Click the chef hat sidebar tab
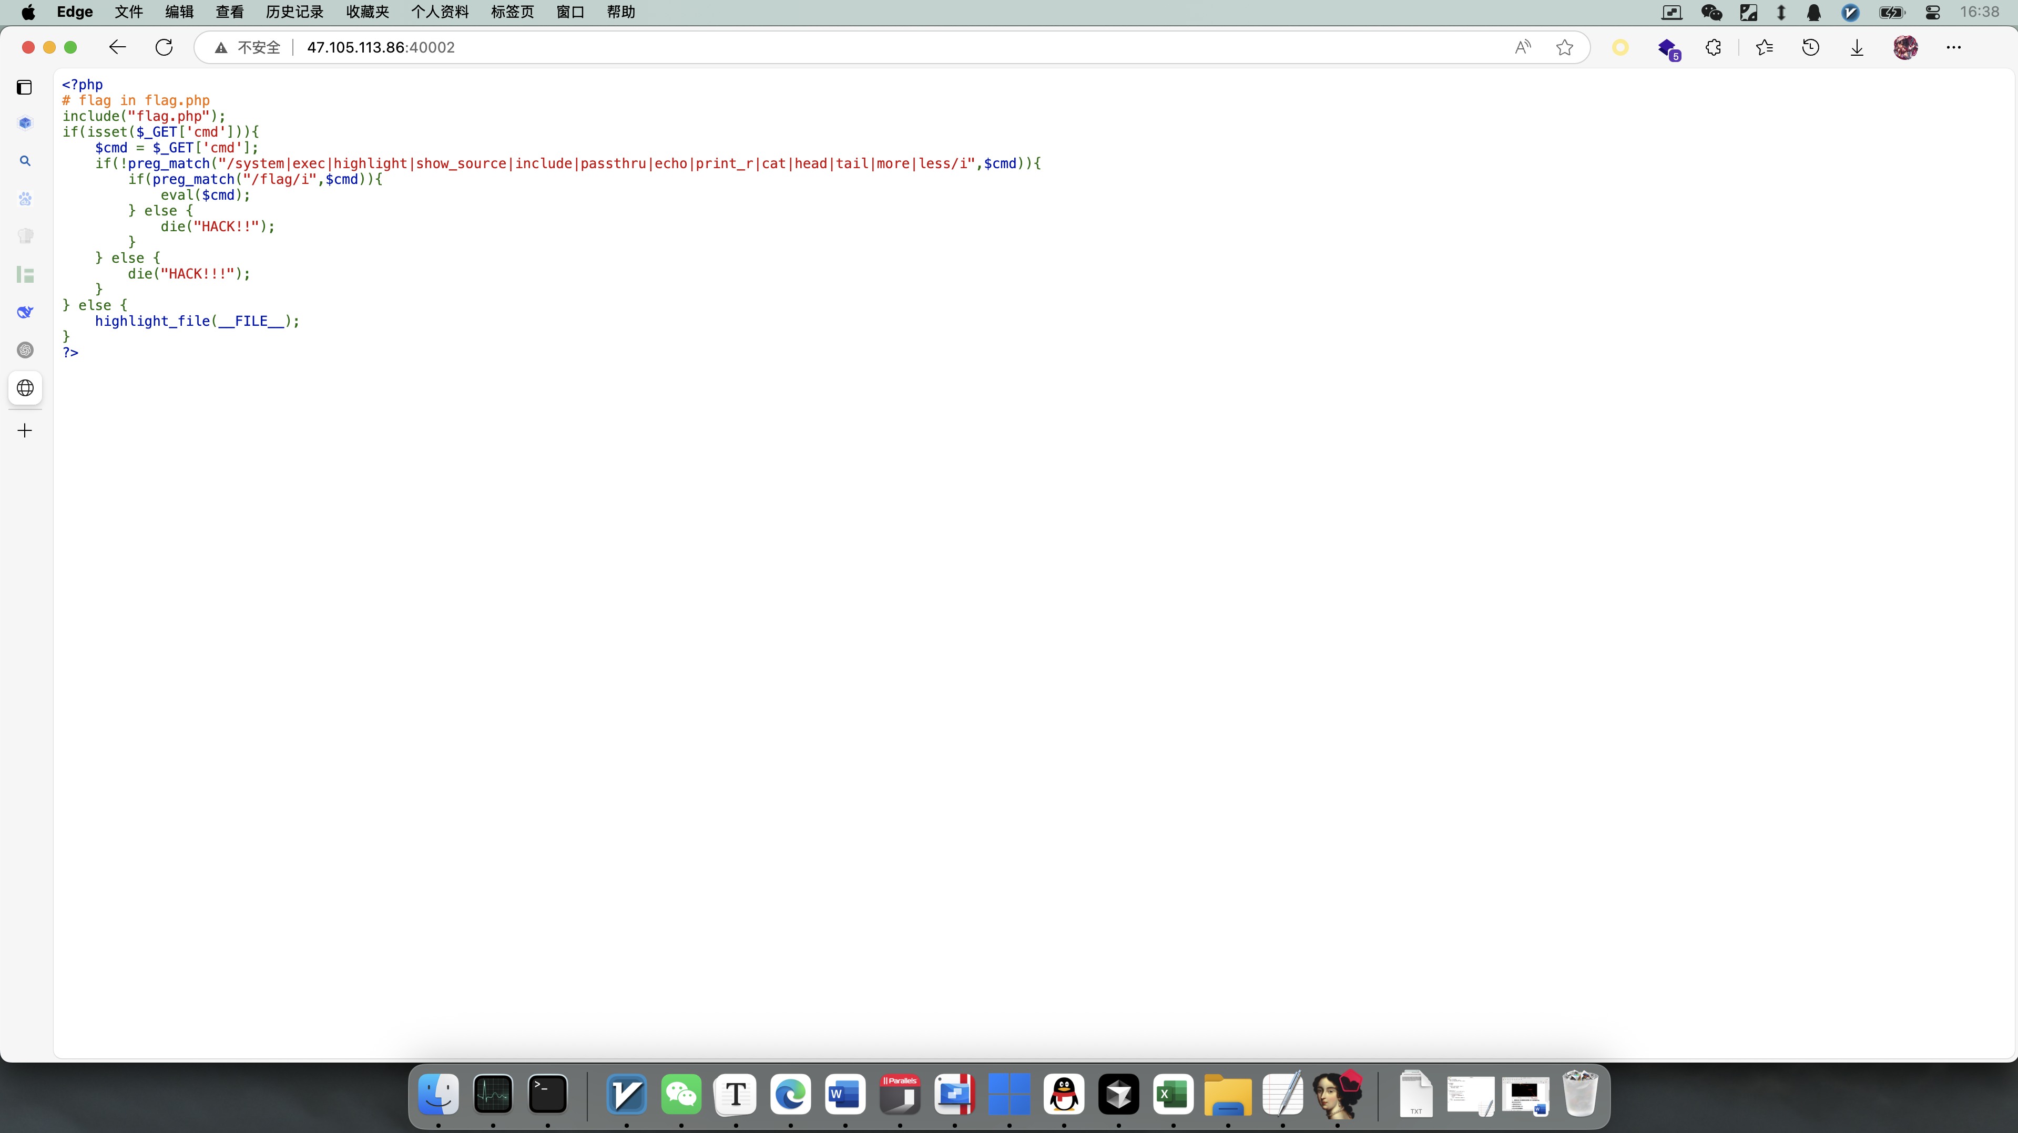Viewport: 2018px width, 1133px height. 25,236
